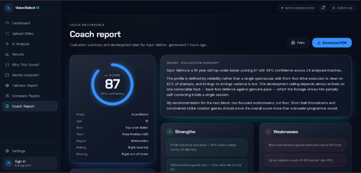Click the 'Coach Deliverable' label

[x=87, y=25]
